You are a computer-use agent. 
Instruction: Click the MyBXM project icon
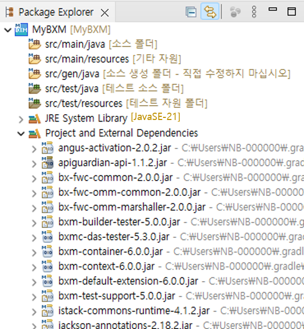[x=21, y=29]
